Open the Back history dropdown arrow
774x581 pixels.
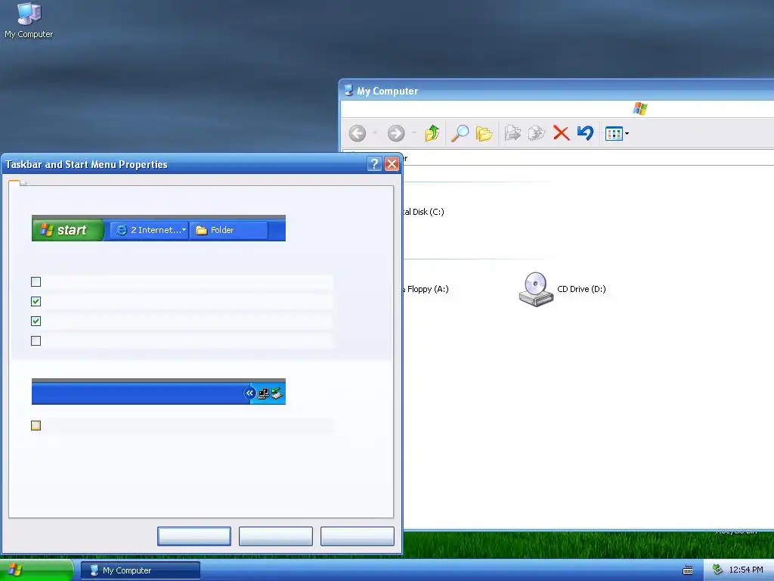click(375, 133)
